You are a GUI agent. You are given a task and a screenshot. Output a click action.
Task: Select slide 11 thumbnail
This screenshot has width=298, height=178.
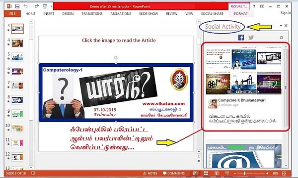[x=17, y=142]
